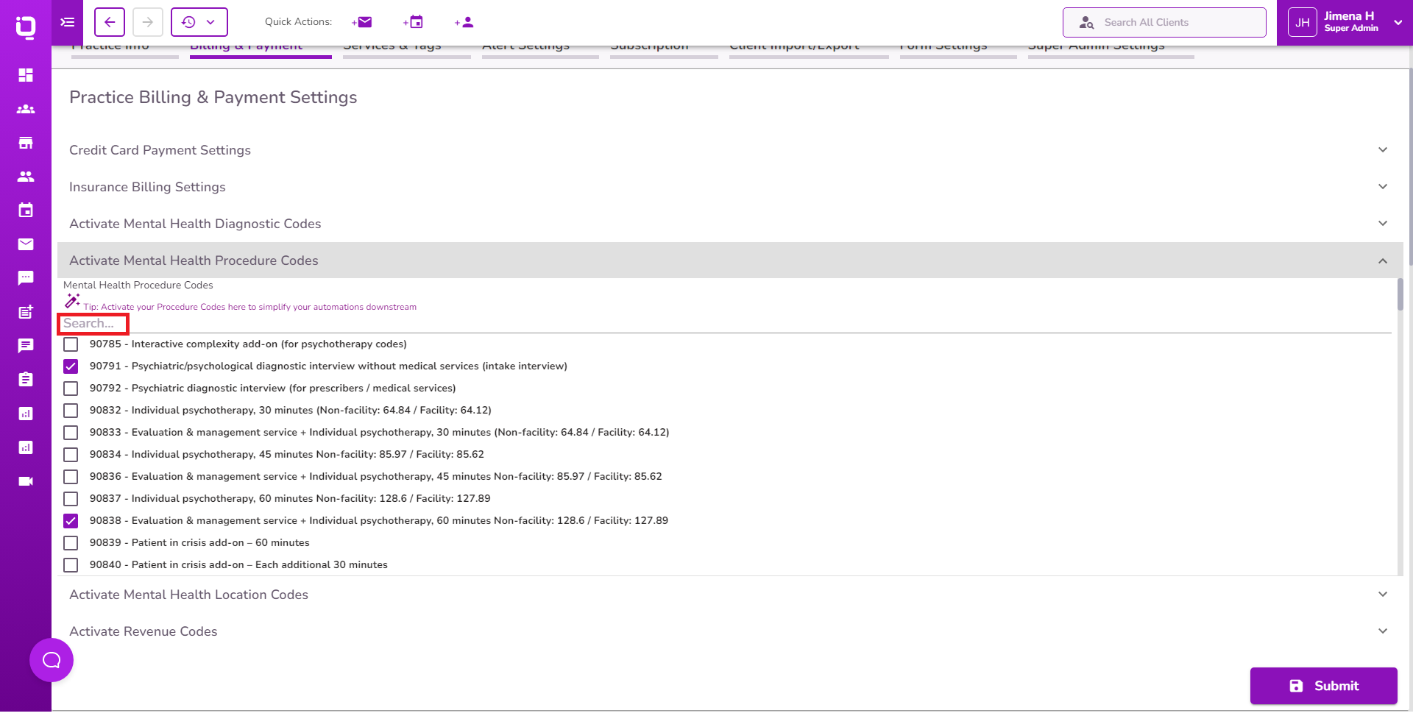Open the Email inbox icon in the sidebar
Screen dimensions: 1413x716
click(26, 244)
